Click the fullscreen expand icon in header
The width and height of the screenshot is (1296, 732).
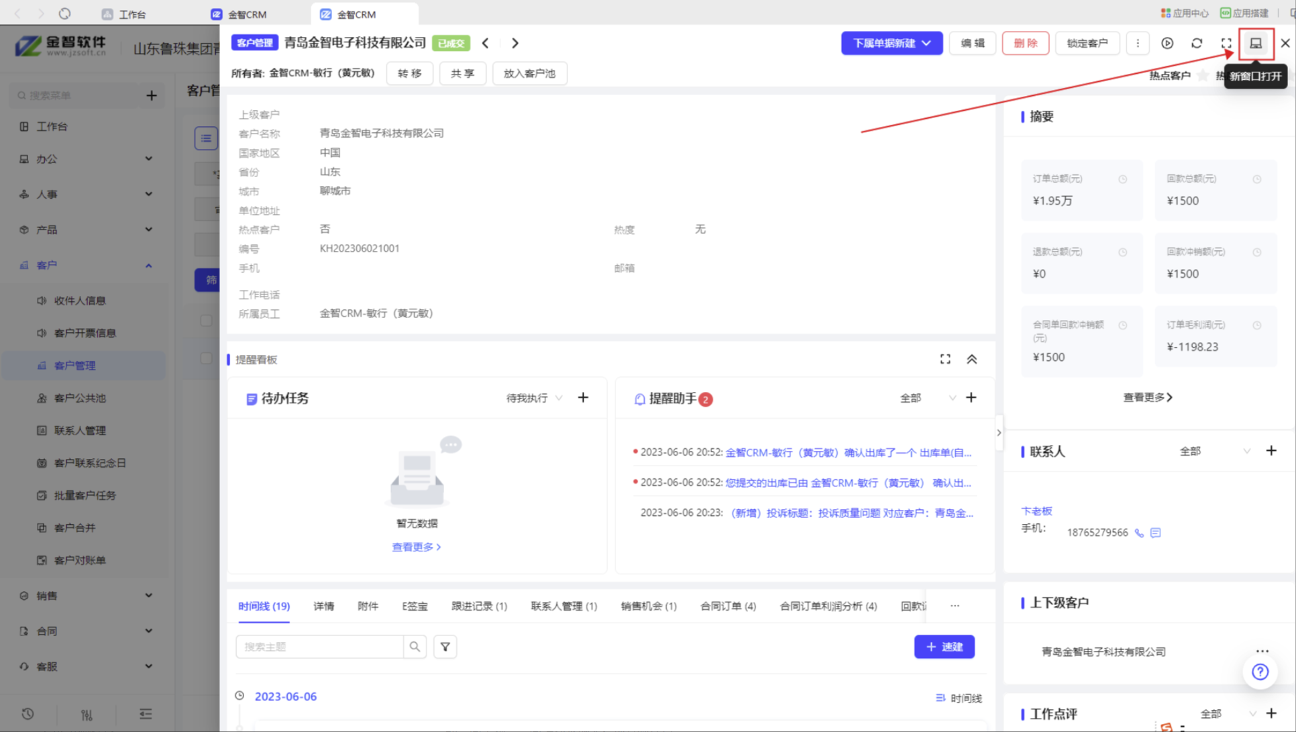[1226, 43]
